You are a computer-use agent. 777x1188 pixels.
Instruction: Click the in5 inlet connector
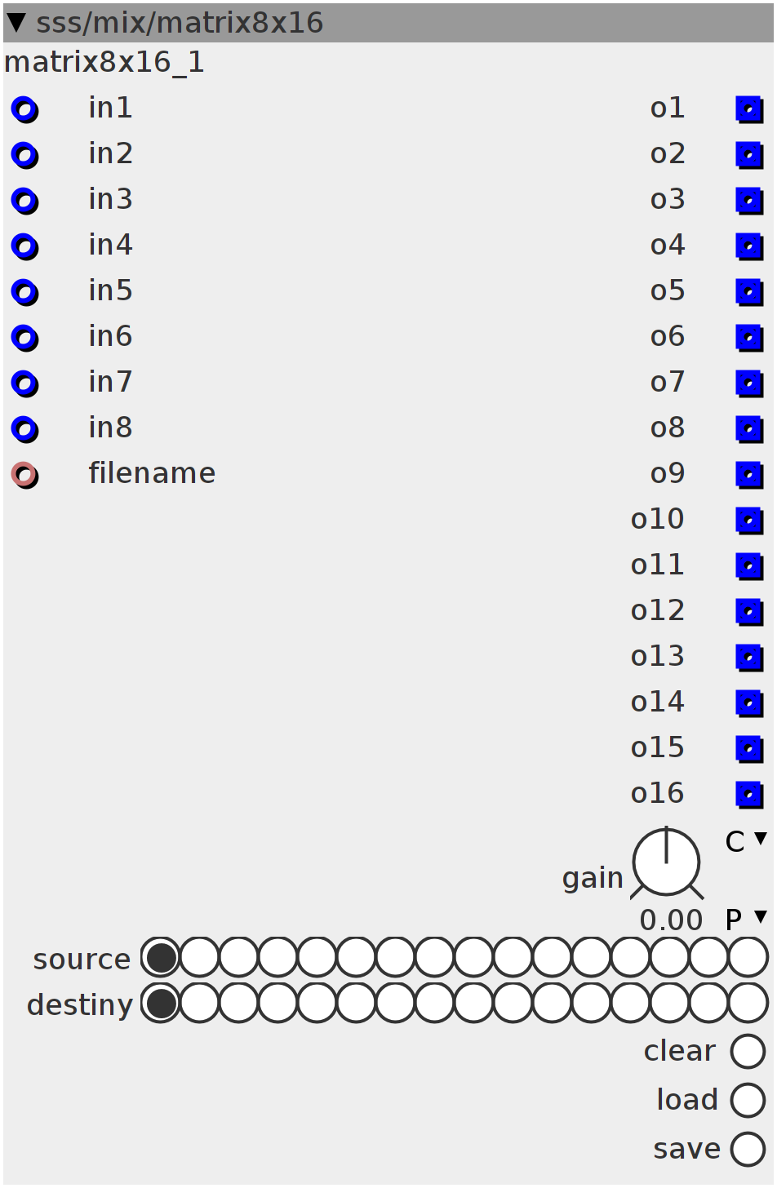coord(24,292)
